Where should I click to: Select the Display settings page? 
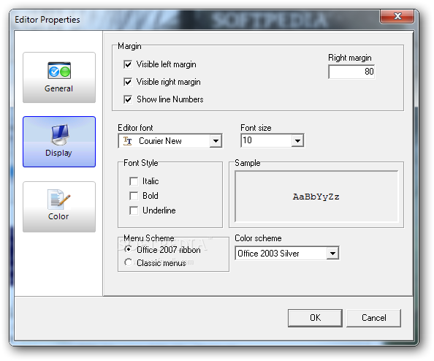[x=59, y=142]
